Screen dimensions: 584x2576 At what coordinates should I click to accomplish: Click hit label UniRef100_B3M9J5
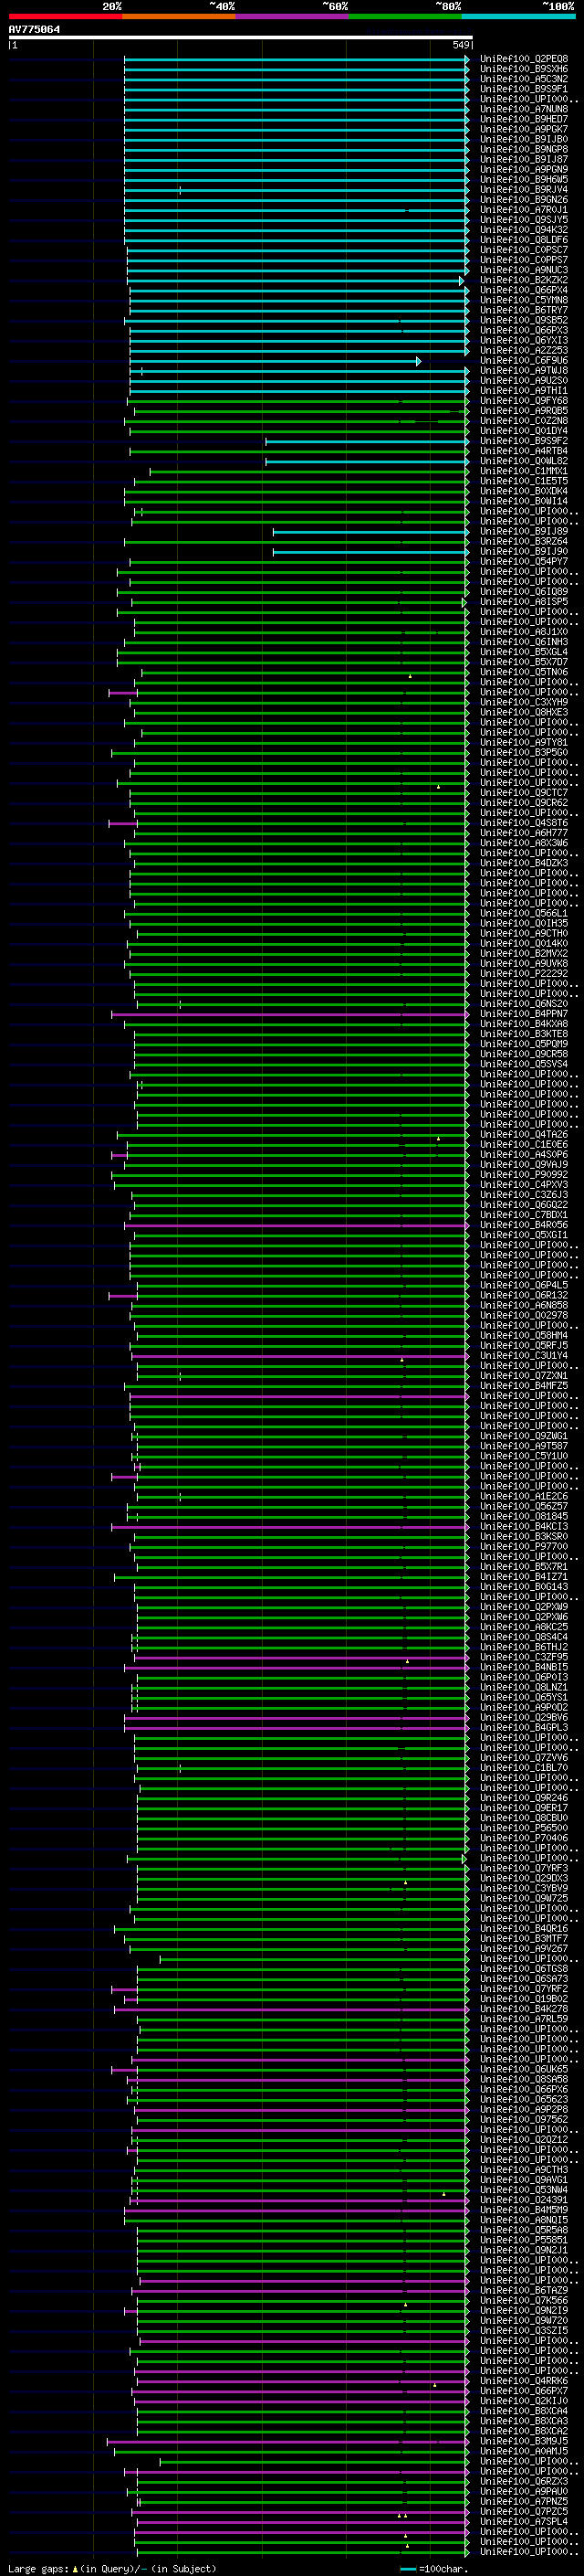[x=524, y=2442]
